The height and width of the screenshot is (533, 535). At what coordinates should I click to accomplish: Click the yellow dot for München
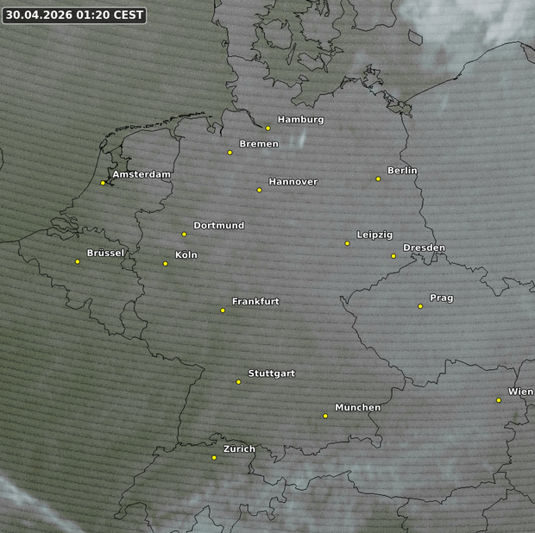325,416
